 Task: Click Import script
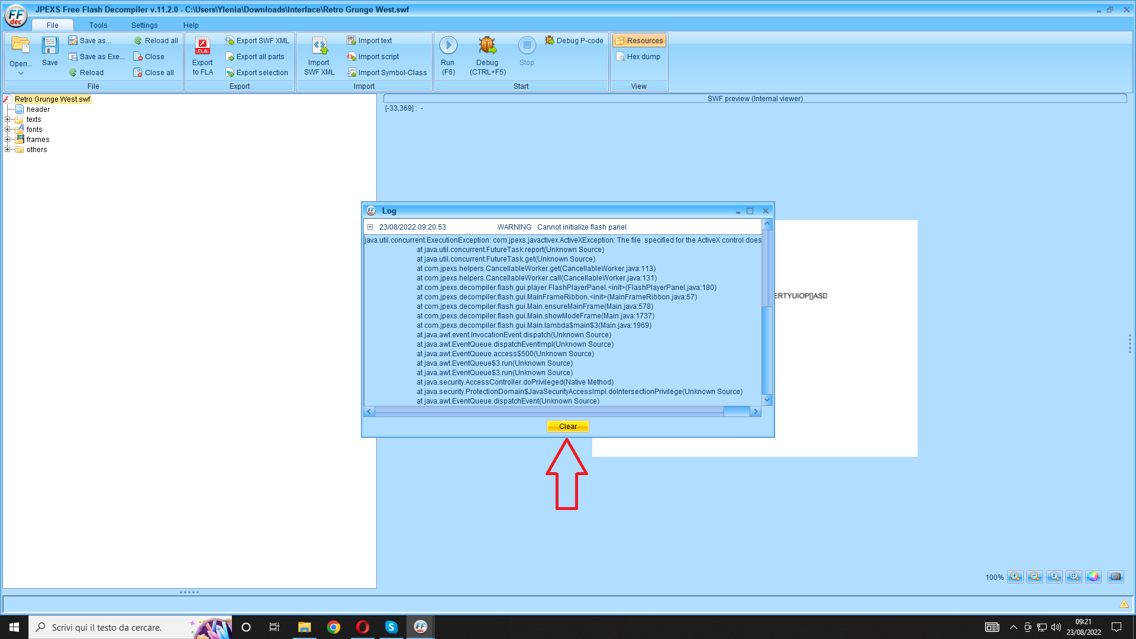(373, 57)
